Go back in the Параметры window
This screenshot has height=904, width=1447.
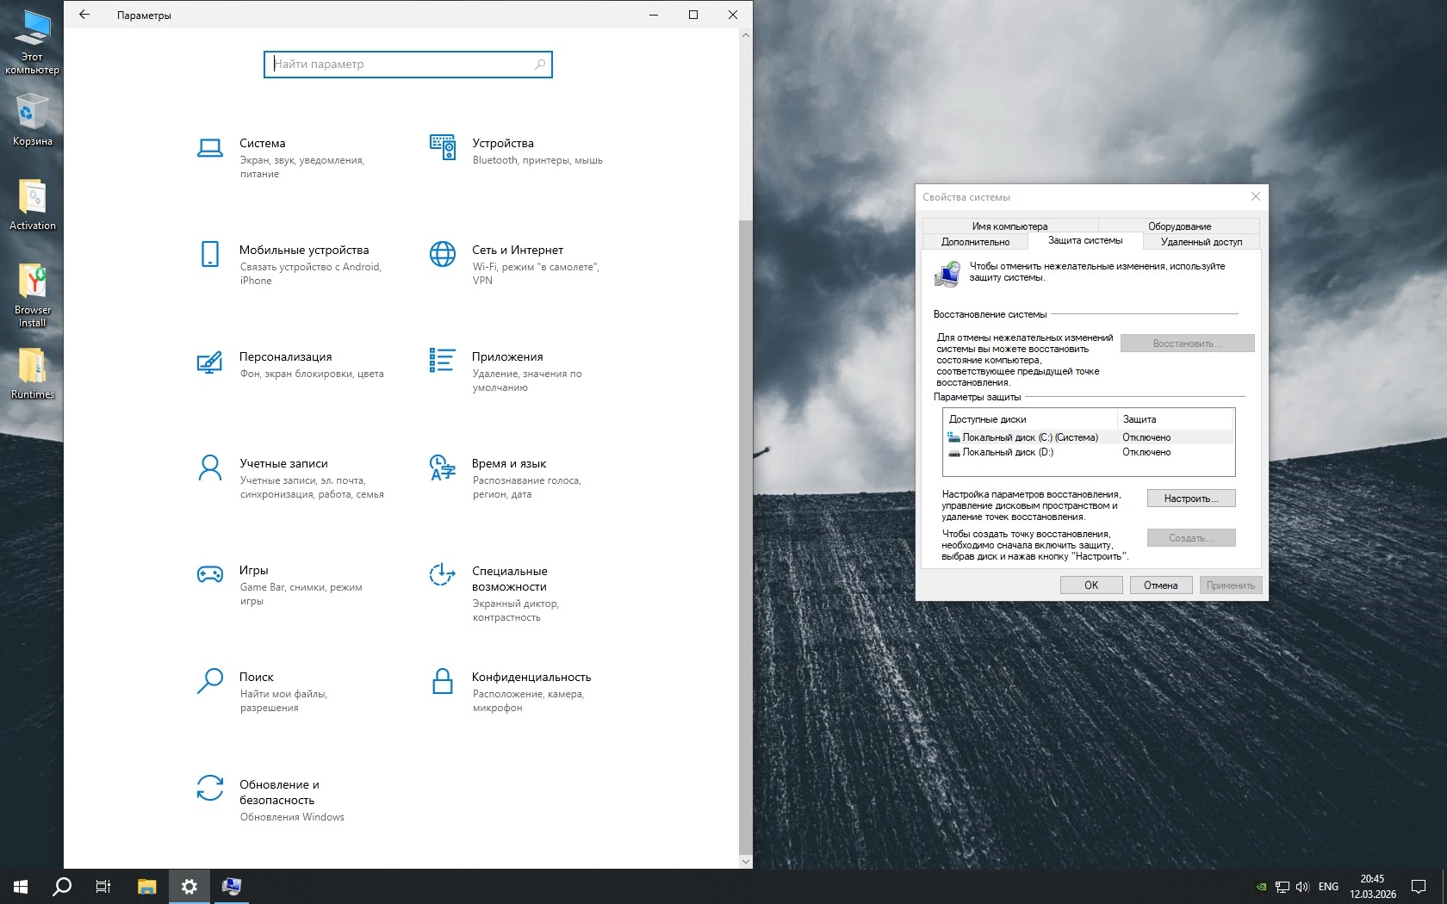click(x=84, y=15)
